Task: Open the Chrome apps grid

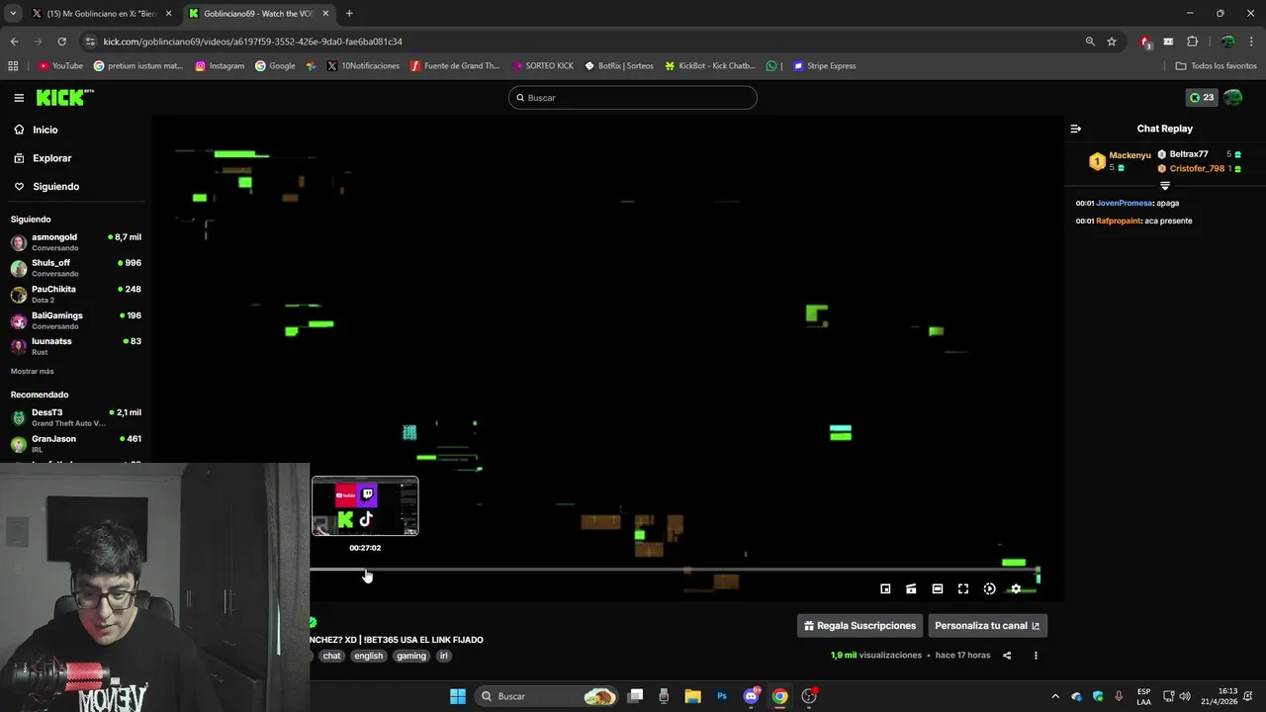Action: pyautogui.click(x=13, y=66)
